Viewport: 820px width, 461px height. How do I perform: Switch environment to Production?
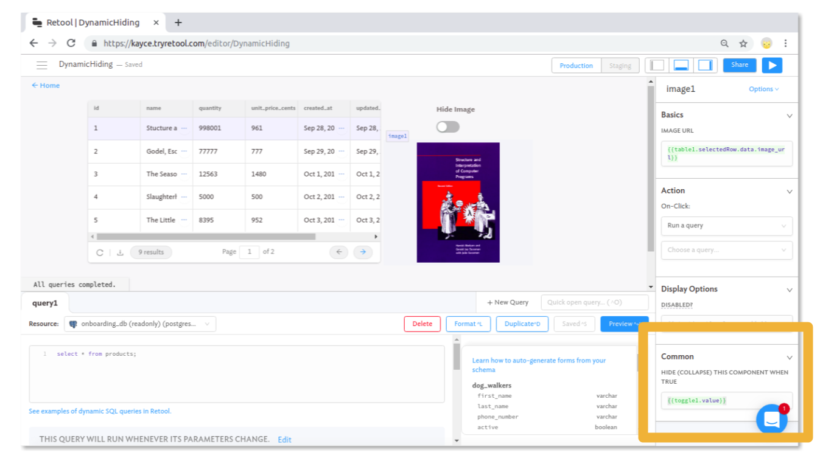click(x=576, y=66)
